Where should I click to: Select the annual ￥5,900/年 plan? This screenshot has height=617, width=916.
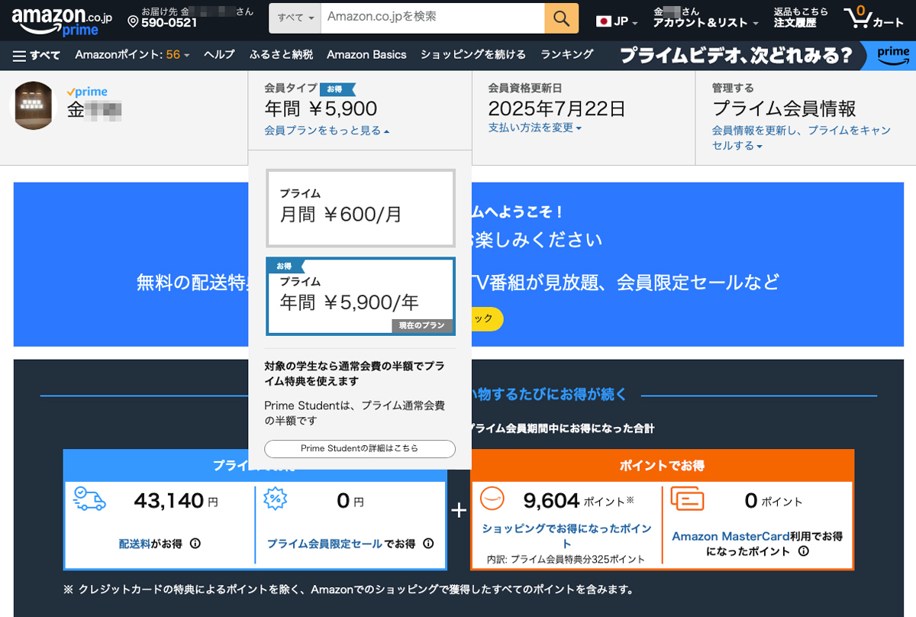tap(360, 296)
